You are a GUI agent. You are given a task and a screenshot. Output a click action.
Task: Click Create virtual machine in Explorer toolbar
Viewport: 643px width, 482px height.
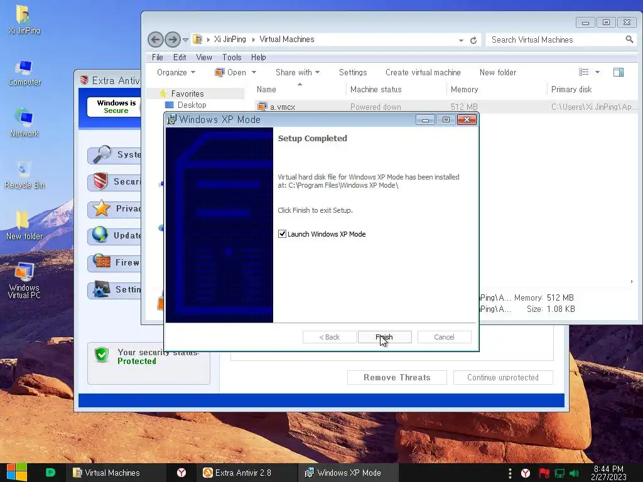click(x=423, y=73)
